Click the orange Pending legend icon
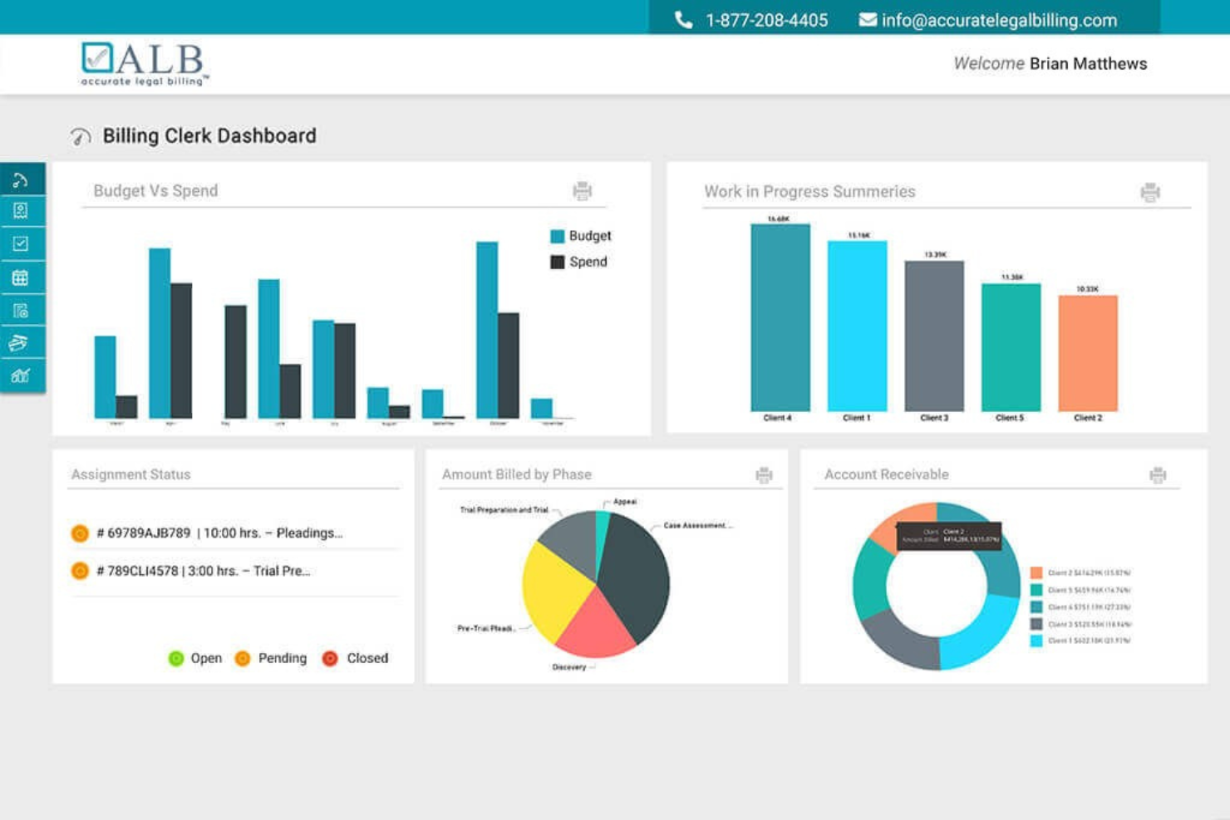 click(243, 659)
